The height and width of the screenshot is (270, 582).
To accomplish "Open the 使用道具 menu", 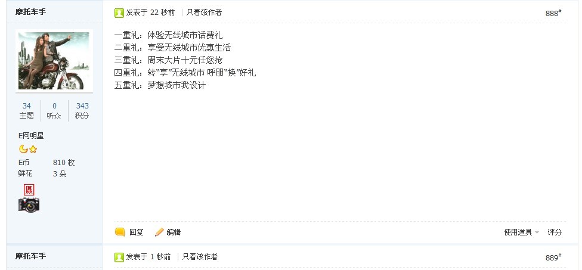I will (x=518, y=232).
